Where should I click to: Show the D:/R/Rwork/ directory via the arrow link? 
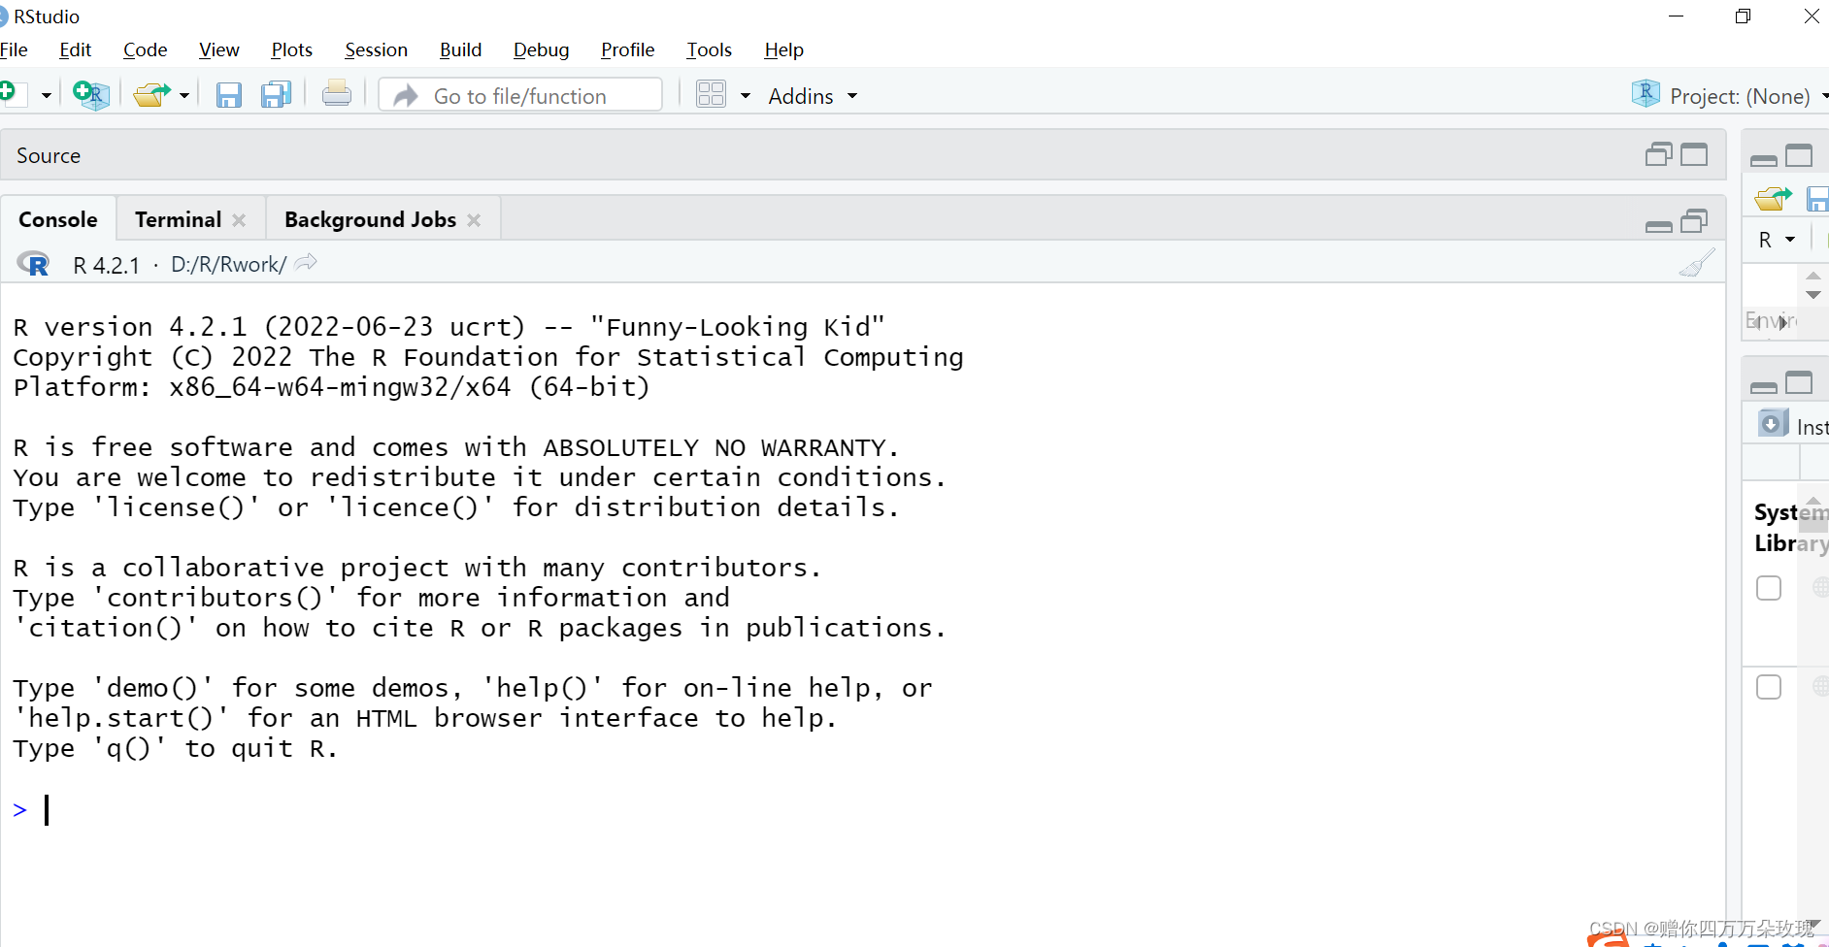[305, 263]
